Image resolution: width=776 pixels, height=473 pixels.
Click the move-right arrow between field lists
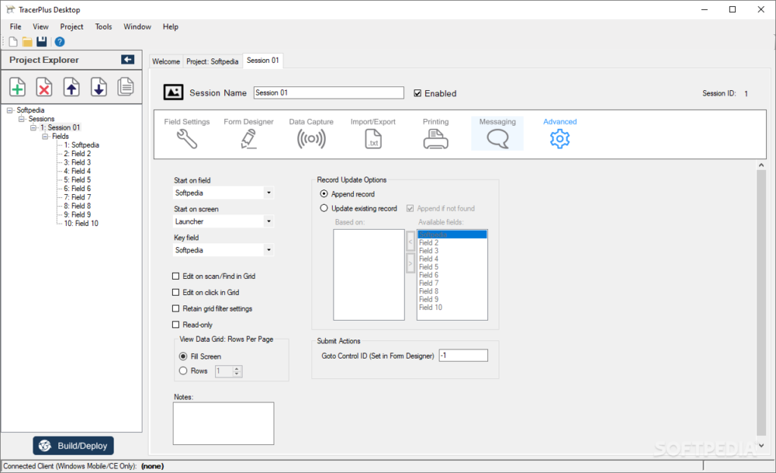410,263
